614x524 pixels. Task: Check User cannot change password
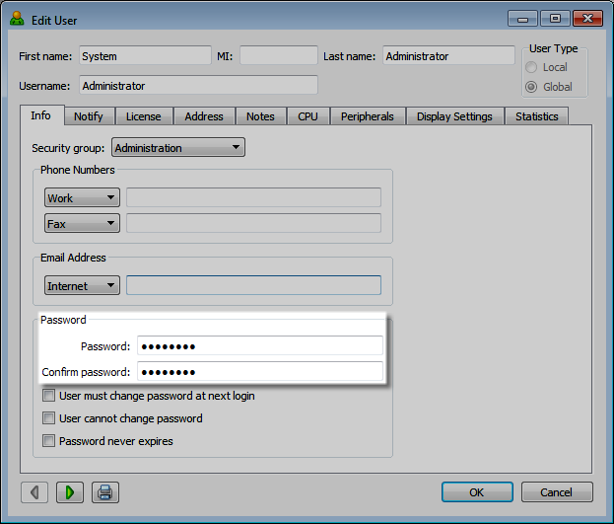[49, 418]
